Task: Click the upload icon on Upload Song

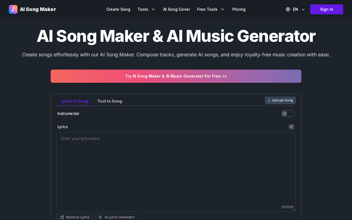Action: [269, 100]
